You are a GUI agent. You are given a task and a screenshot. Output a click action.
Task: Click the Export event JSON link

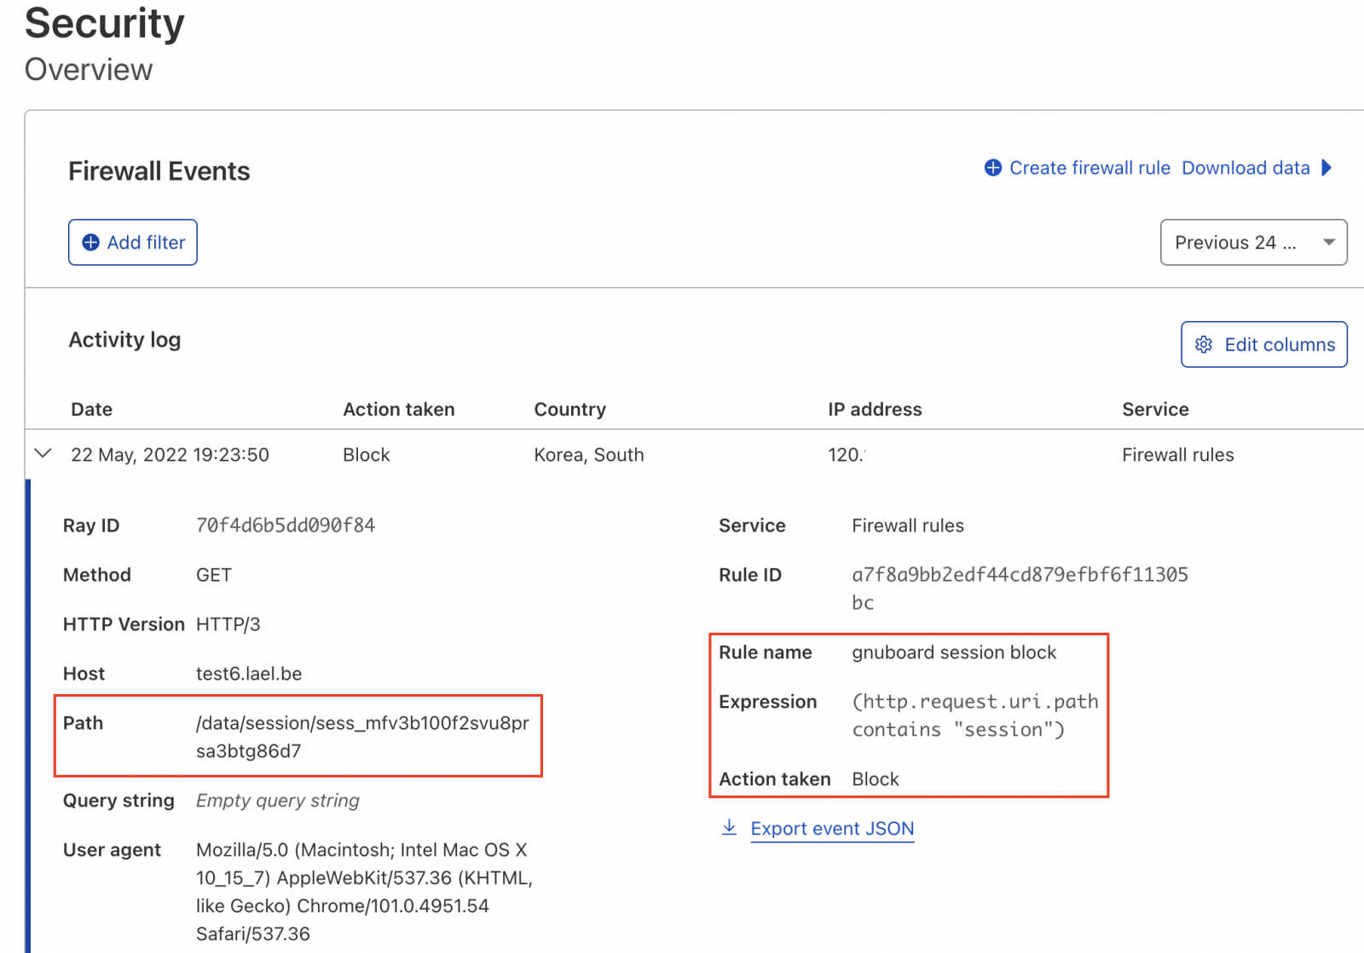832,829
